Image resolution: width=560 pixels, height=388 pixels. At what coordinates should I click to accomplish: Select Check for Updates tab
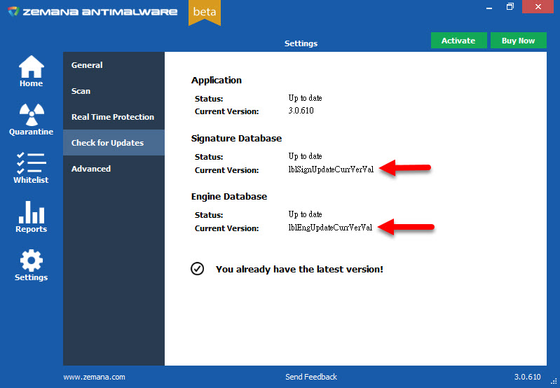(x=114, y=143)
